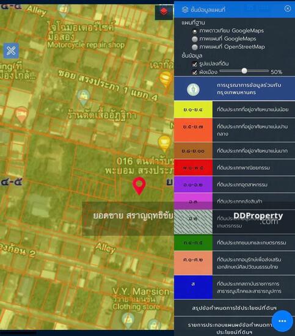
Task: Close the map layers panel
Action: point(288,9)
